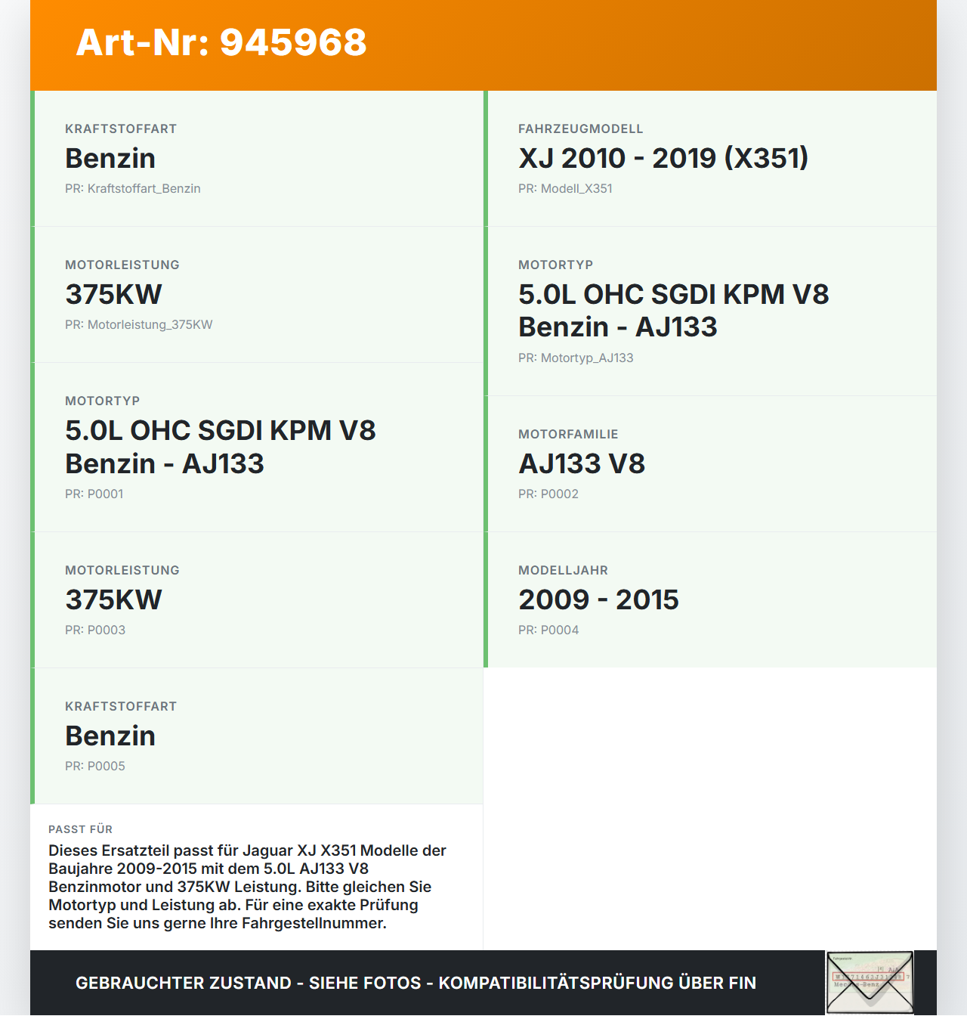
Task: Click the PR: Motortyp_AJ133 label
Action: coord(576,358)
